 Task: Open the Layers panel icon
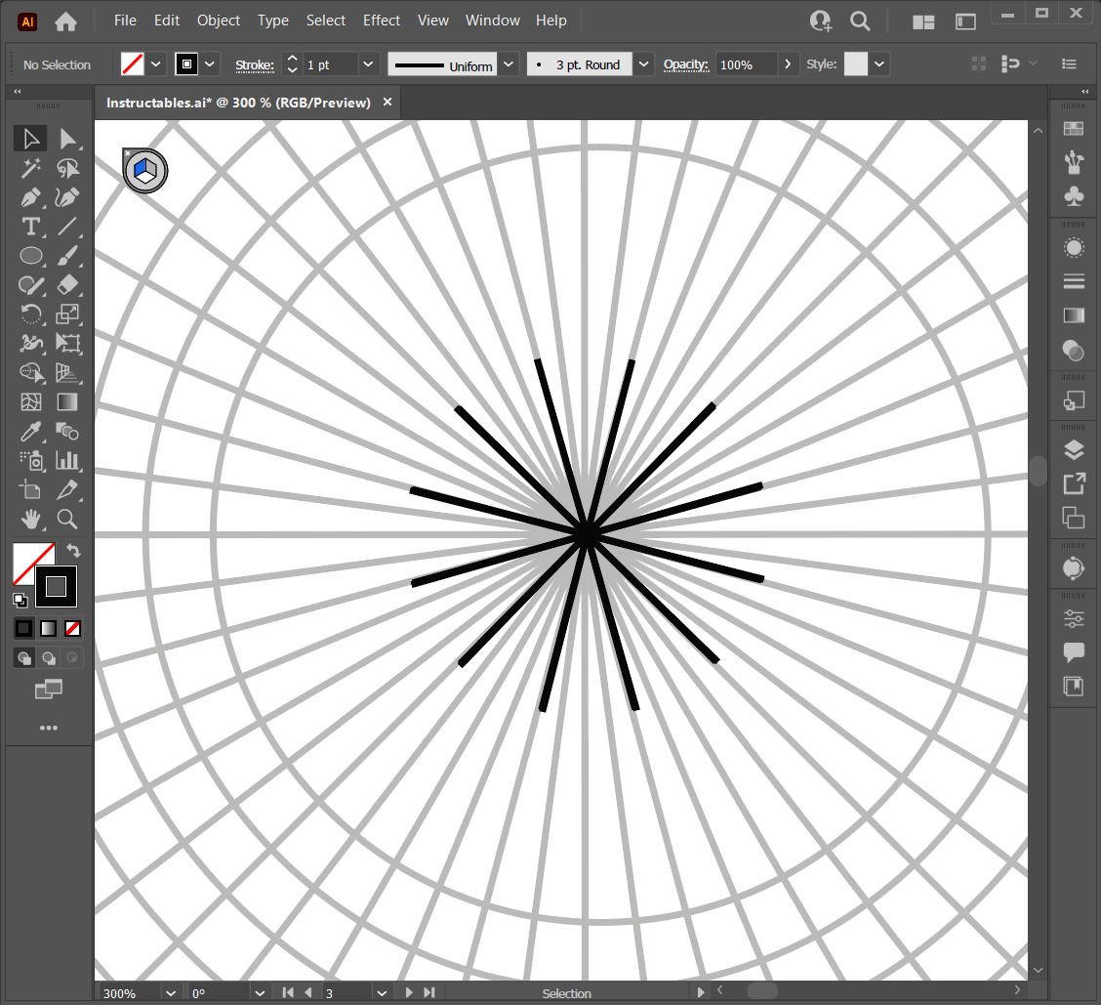pyautogui.click(x=1074, y=450)
